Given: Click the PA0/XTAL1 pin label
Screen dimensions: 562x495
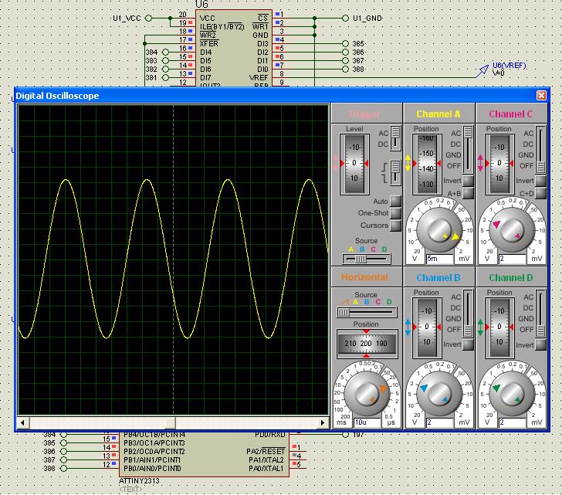Looking at the screenshot, I should click(x=266, y=469).
